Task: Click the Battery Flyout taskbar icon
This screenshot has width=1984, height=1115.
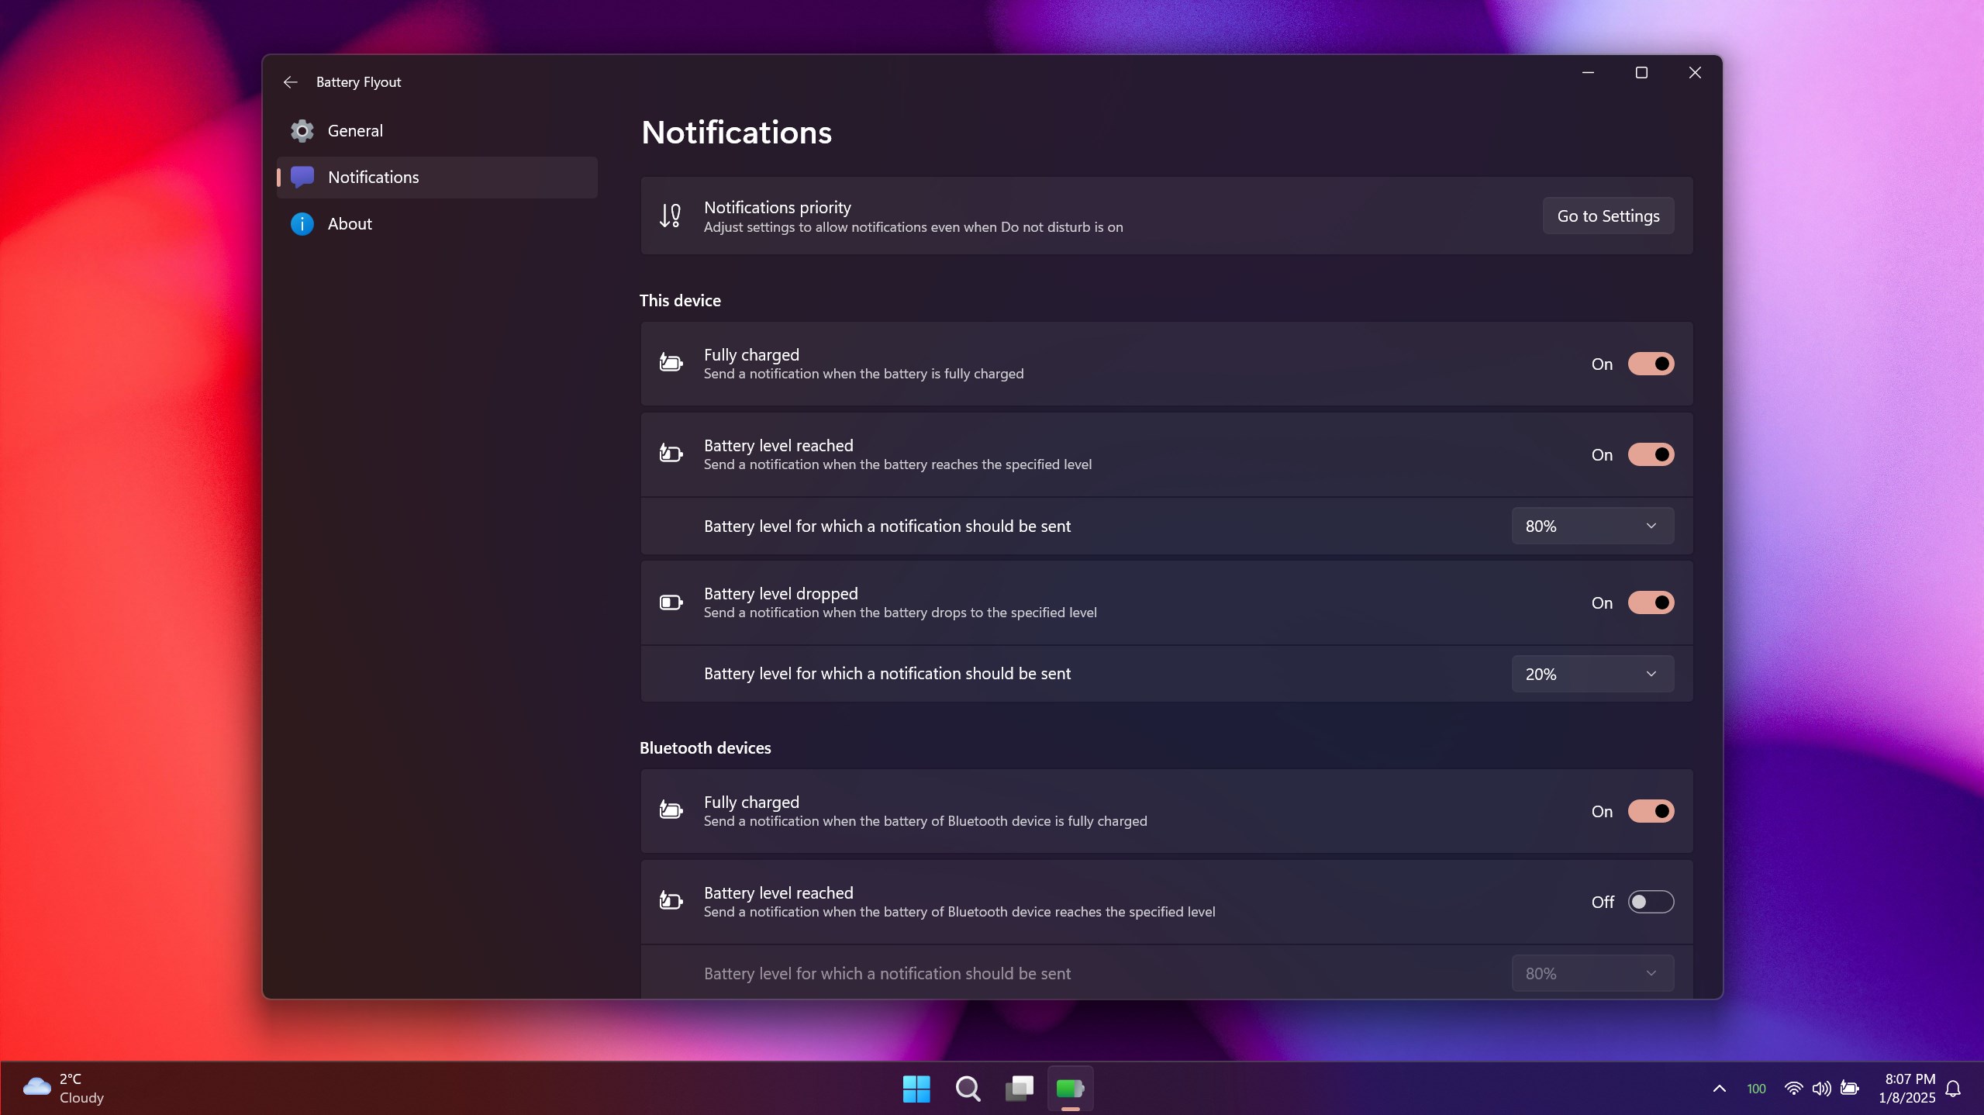Action: pos(1070,1089)
